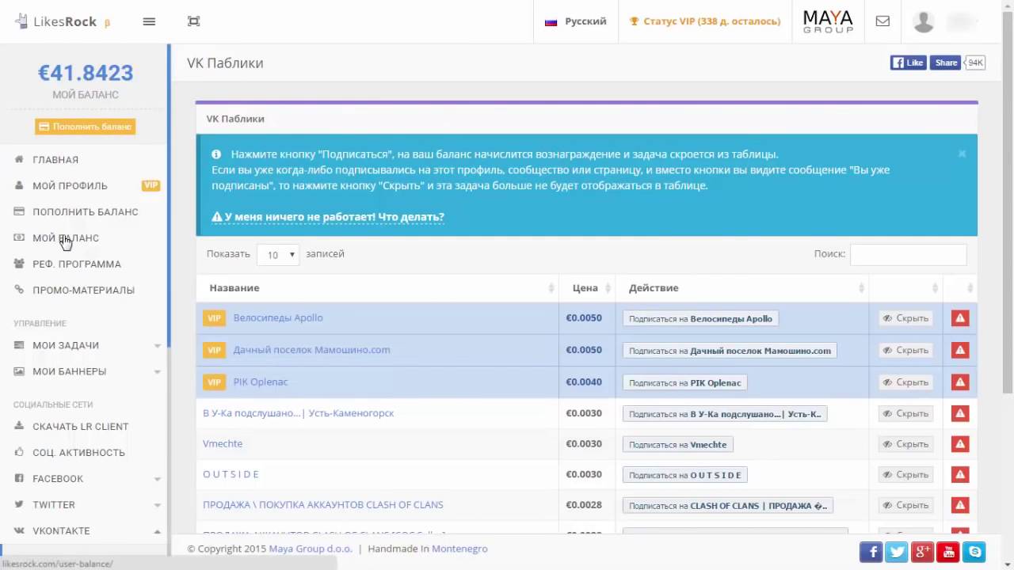Click the Google+ social icon in footer

pos(922,552)
